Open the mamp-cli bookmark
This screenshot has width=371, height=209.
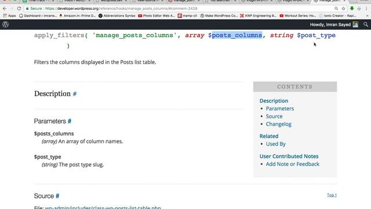tap(187, 16)
